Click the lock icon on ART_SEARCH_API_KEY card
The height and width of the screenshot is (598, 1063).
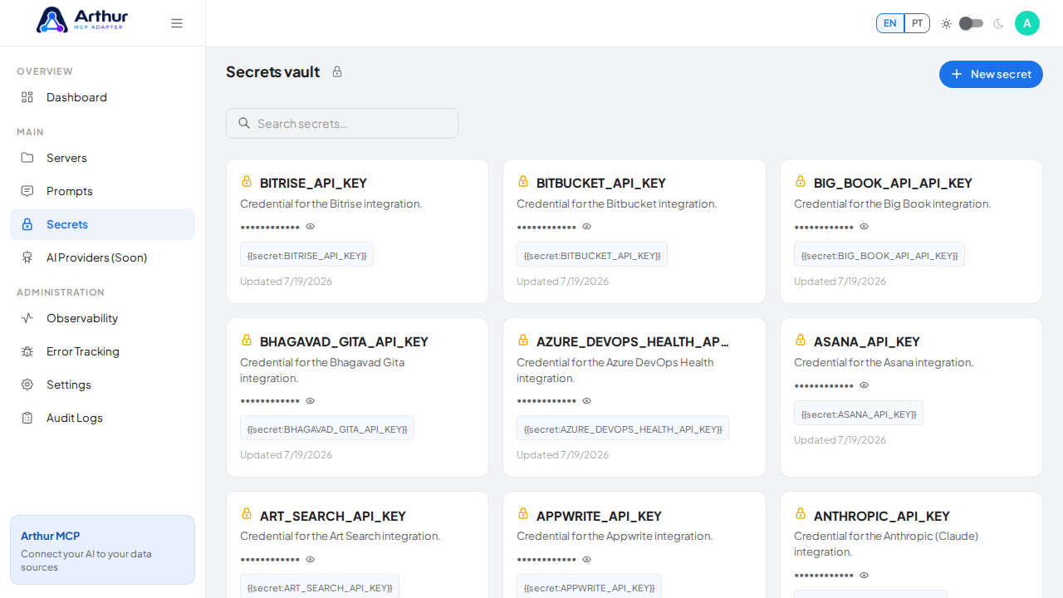(x=247, y=514)
